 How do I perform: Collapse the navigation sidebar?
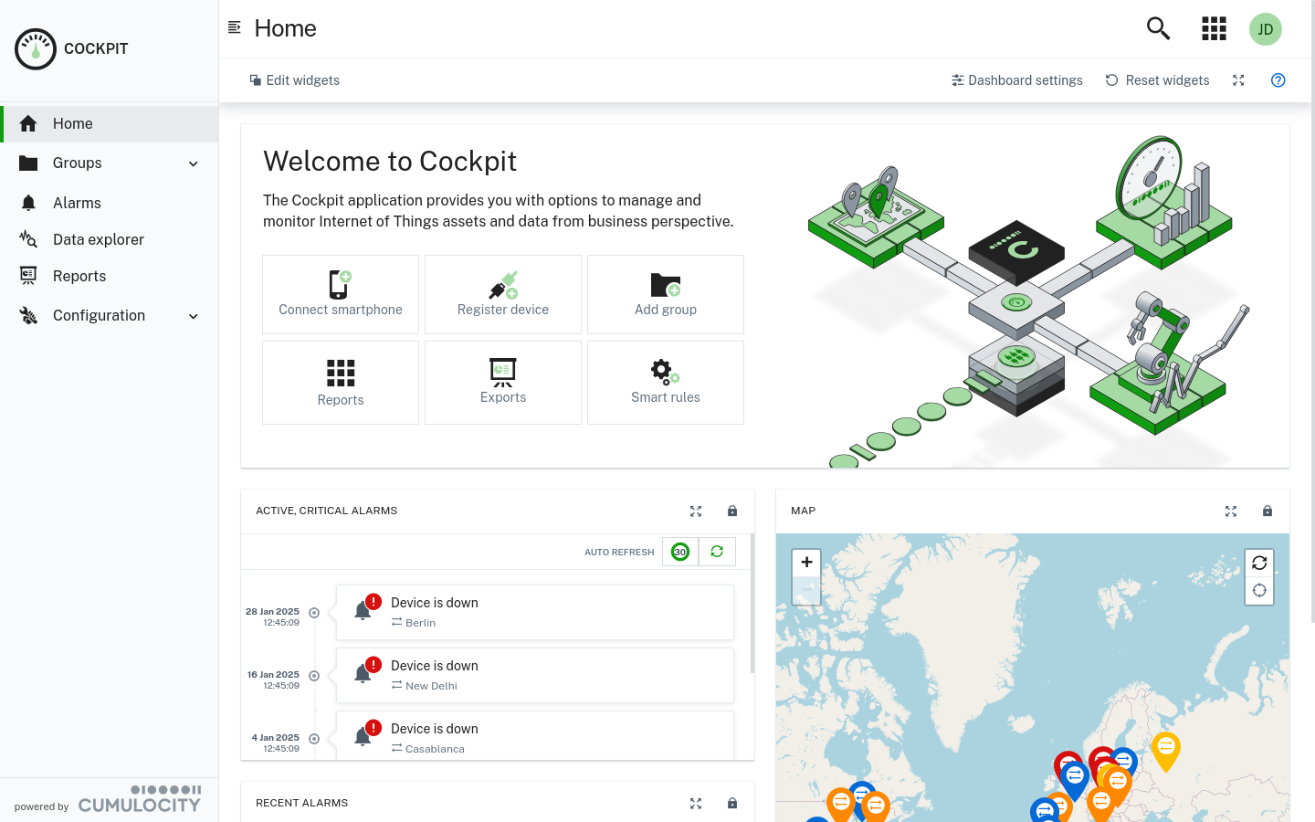(x=236, y=27)
